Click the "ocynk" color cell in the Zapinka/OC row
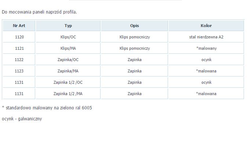Image resolution: width=248 pixels, height=154 pixels. click(x=206, y=60)
